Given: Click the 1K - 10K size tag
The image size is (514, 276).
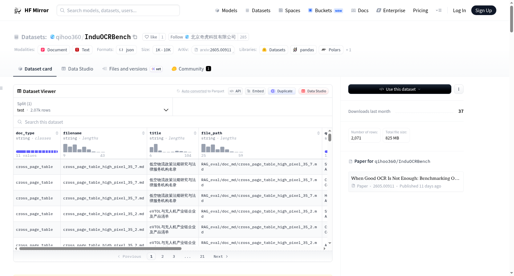Looking at the screenshot, I should 163,50.
